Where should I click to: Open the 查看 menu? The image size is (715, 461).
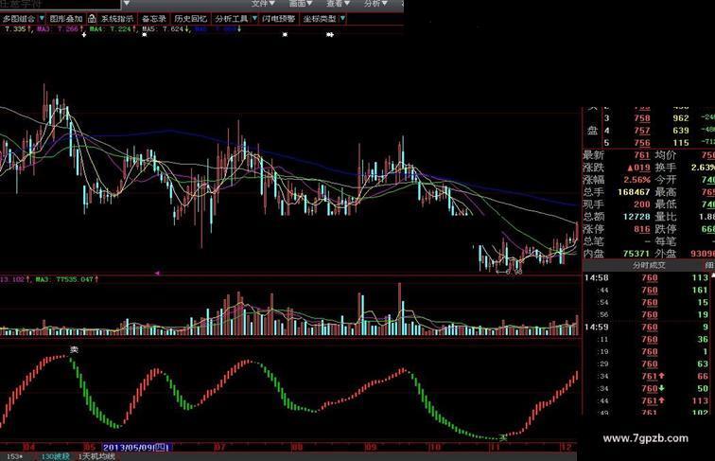[338, 3]
